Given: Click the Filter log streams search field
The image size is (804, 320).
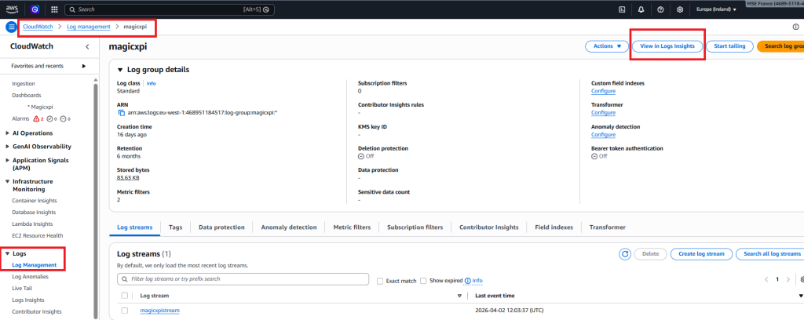Looking at the screenshot, I should pos(243,279).
